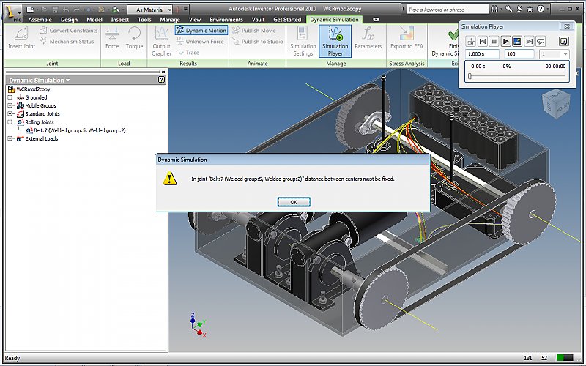Open the Get Started tab
Viewport: 586px width, 366px height.
click(287, 20)
